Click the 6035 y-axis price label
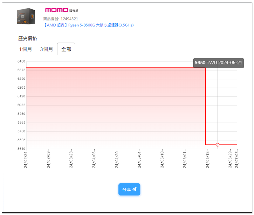 point(21,105)
